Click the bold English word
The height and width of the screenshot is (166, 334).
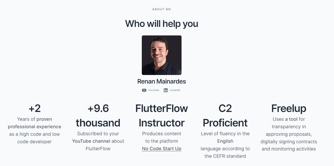(225, 141)
